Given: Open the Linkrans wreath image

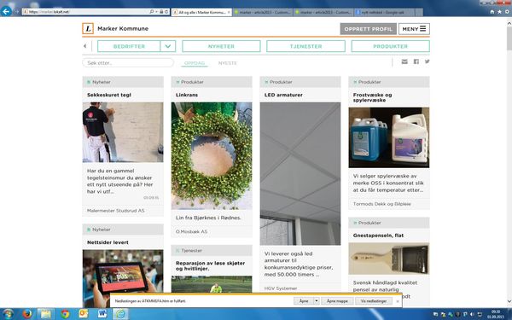Looking at the screenshot, I should (212, 156).
